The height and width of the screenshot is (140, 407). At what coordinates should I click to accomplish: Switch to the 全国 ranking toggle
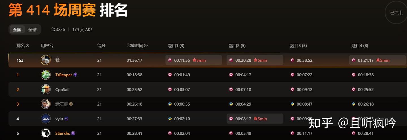click(x=17, y=30)
